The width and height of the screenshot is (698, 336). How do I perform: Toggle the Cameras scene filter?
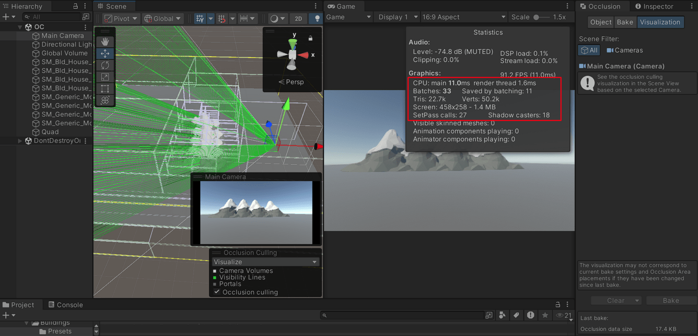[624, 50]
